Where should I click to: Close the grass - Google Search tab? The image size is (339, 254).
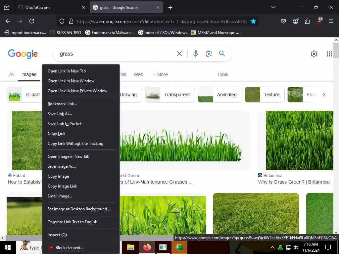[x=158, y=7]
